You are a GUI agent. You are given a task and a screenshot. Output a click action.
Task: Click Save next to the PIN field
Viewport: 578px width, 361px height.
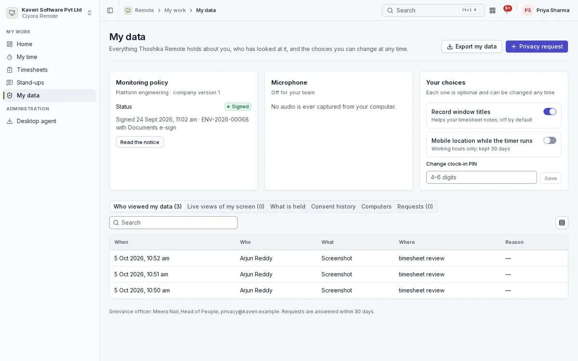(x=551, y=178)
